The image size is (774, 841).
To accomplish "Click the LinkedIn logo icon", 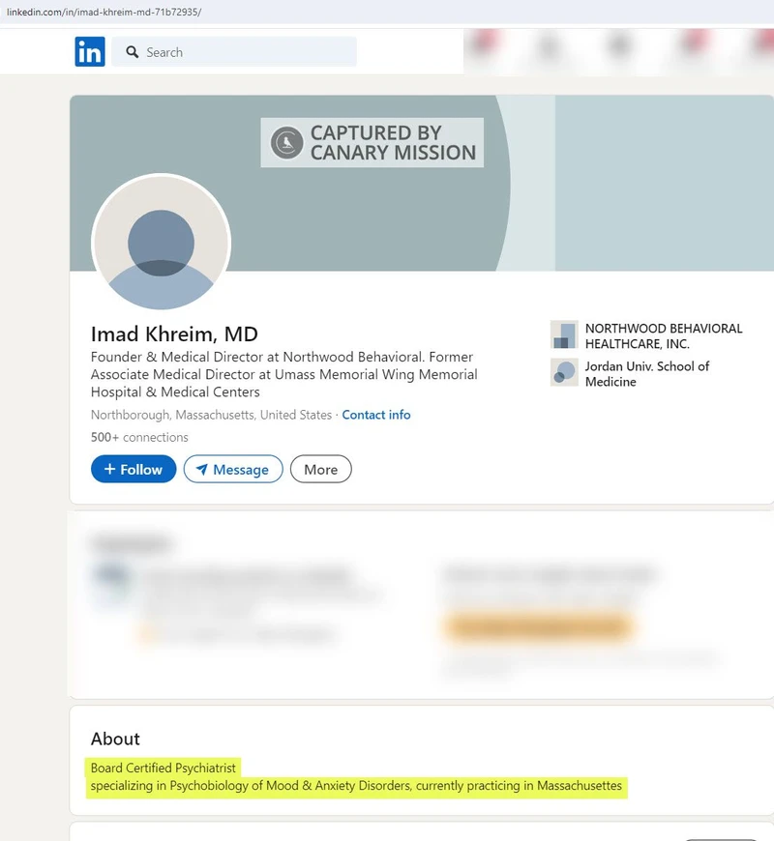I will tap(90, 52).
